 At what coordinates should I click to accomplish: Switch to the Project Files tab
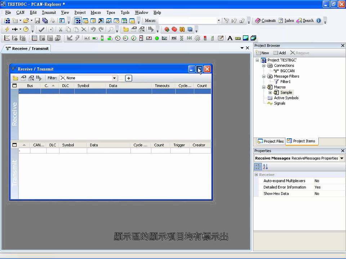[271, 141]
